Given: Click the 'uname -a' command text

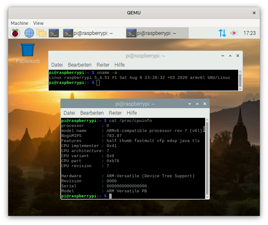Looking at the screenshot, I should 107,73.
